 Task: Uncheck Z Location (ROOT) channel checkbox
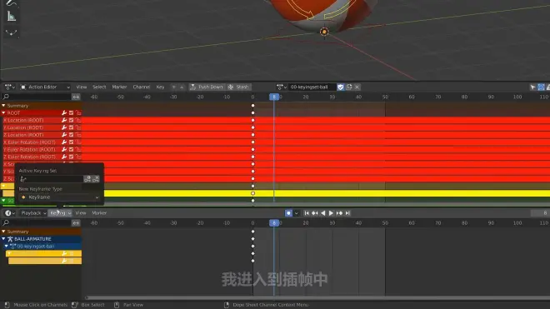pos(71,135)
